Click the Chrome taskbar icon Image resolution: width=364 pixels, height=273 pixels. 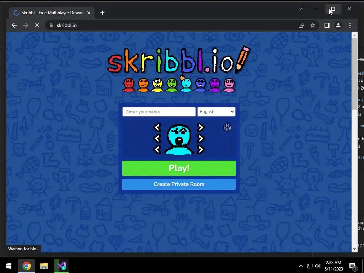(x=26, y=266)
